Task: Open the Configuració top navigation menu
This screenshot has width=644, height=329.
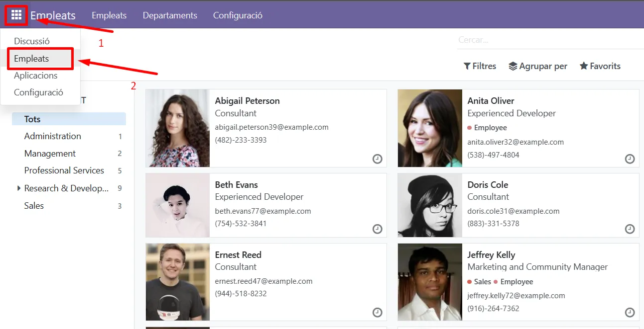Action: pos(238,15)
